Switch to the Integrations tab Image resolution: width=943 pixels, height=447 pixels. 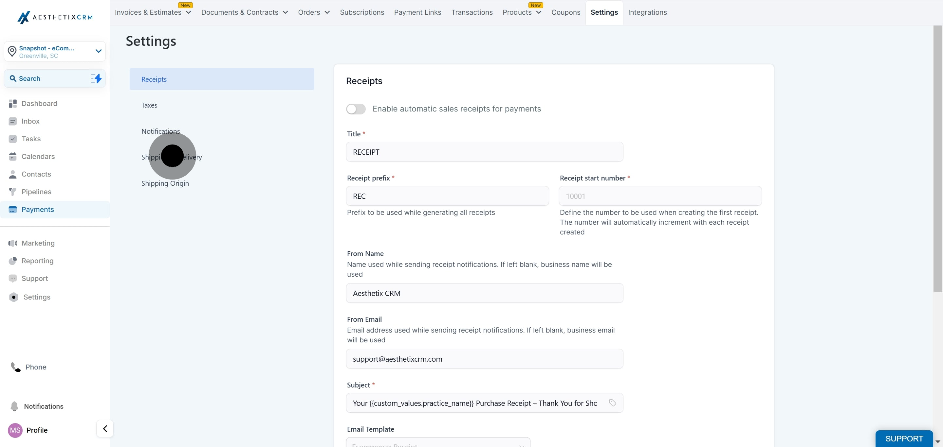click(647, 12)
